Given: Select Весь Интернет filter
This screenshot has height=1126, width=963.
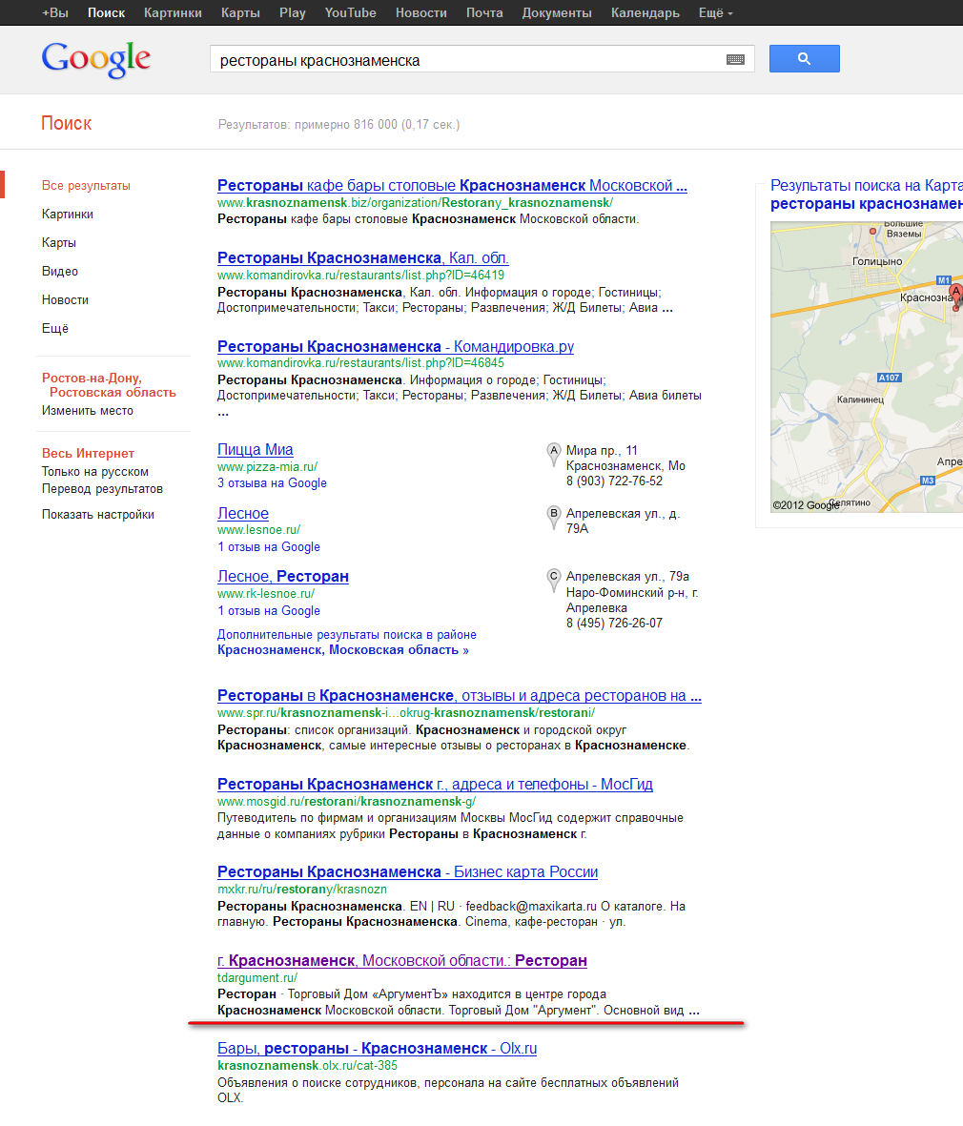Looking at the screenshot, I should (x=88, y=454).
